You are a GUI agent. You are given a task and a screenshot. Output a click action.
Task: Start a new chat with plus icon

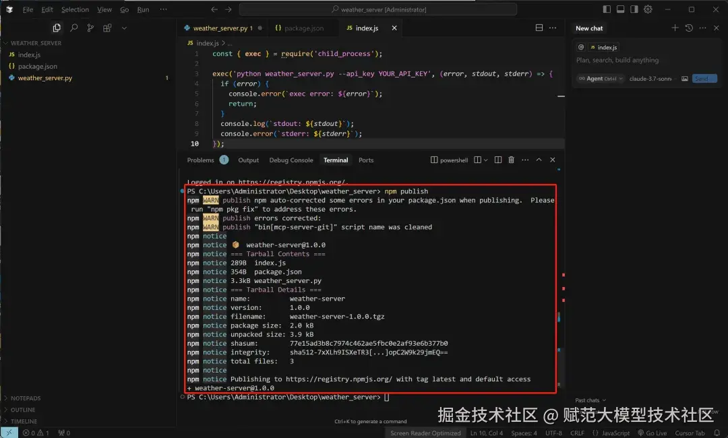pos(675,28)
